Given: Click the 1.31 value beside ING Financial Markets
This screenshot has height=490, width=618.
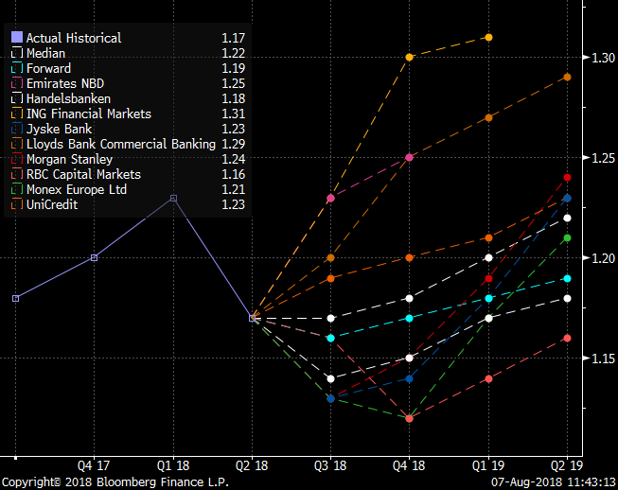Looking at the screenshot, I should tap(234, 114).
